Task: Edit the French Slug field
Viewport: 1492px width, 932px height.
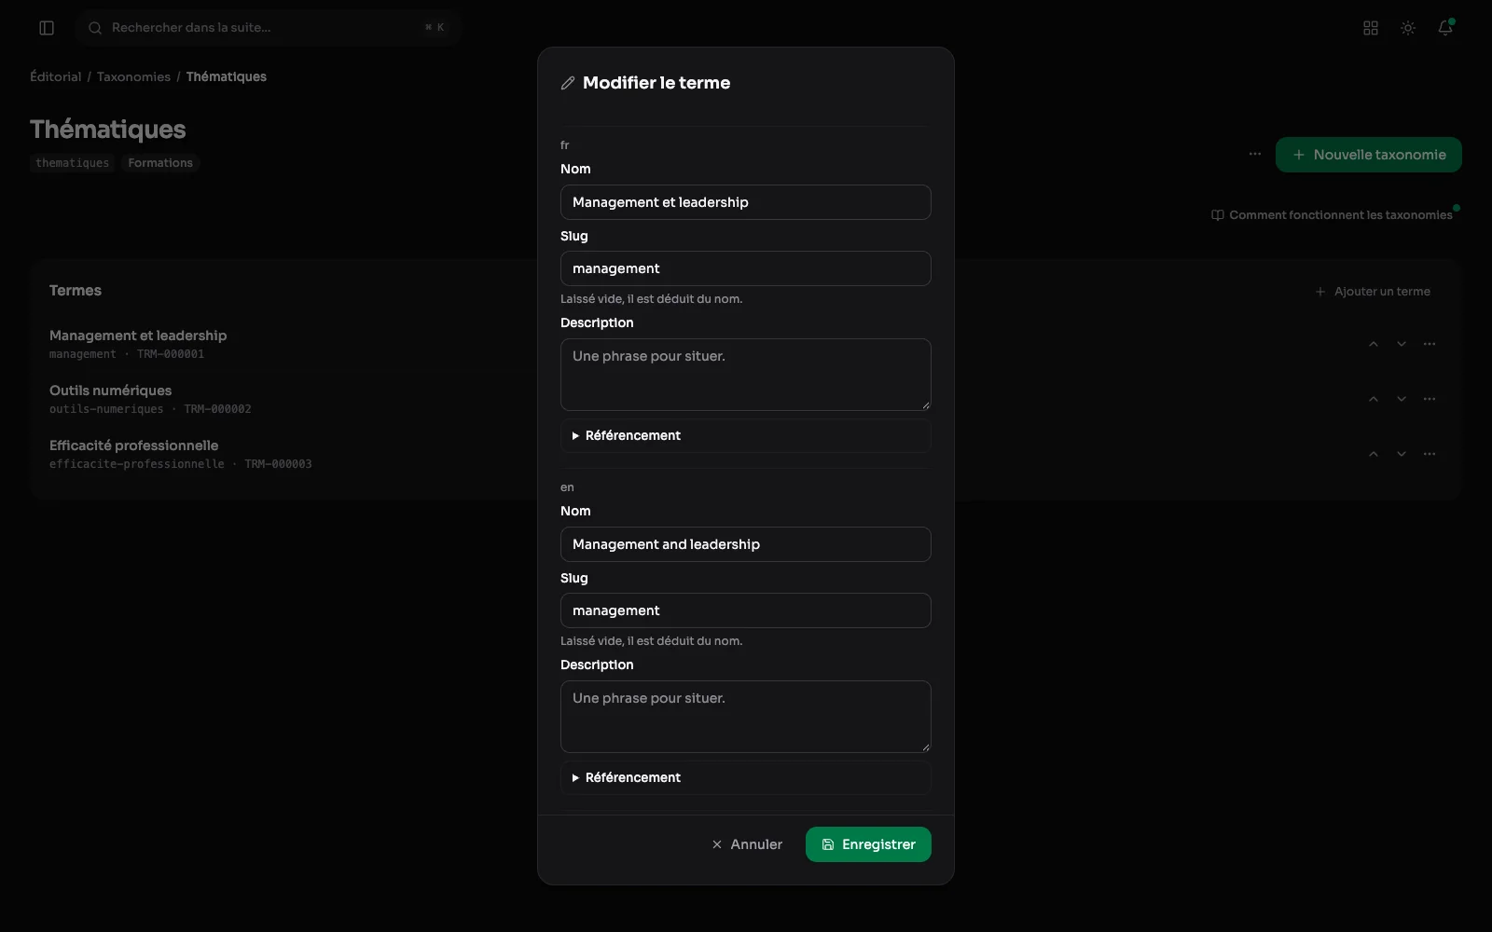Action: (x=746, y=268)
